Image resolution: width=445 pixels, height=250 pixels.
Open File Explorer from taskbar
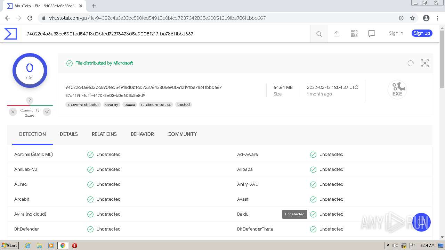(39, 245)
